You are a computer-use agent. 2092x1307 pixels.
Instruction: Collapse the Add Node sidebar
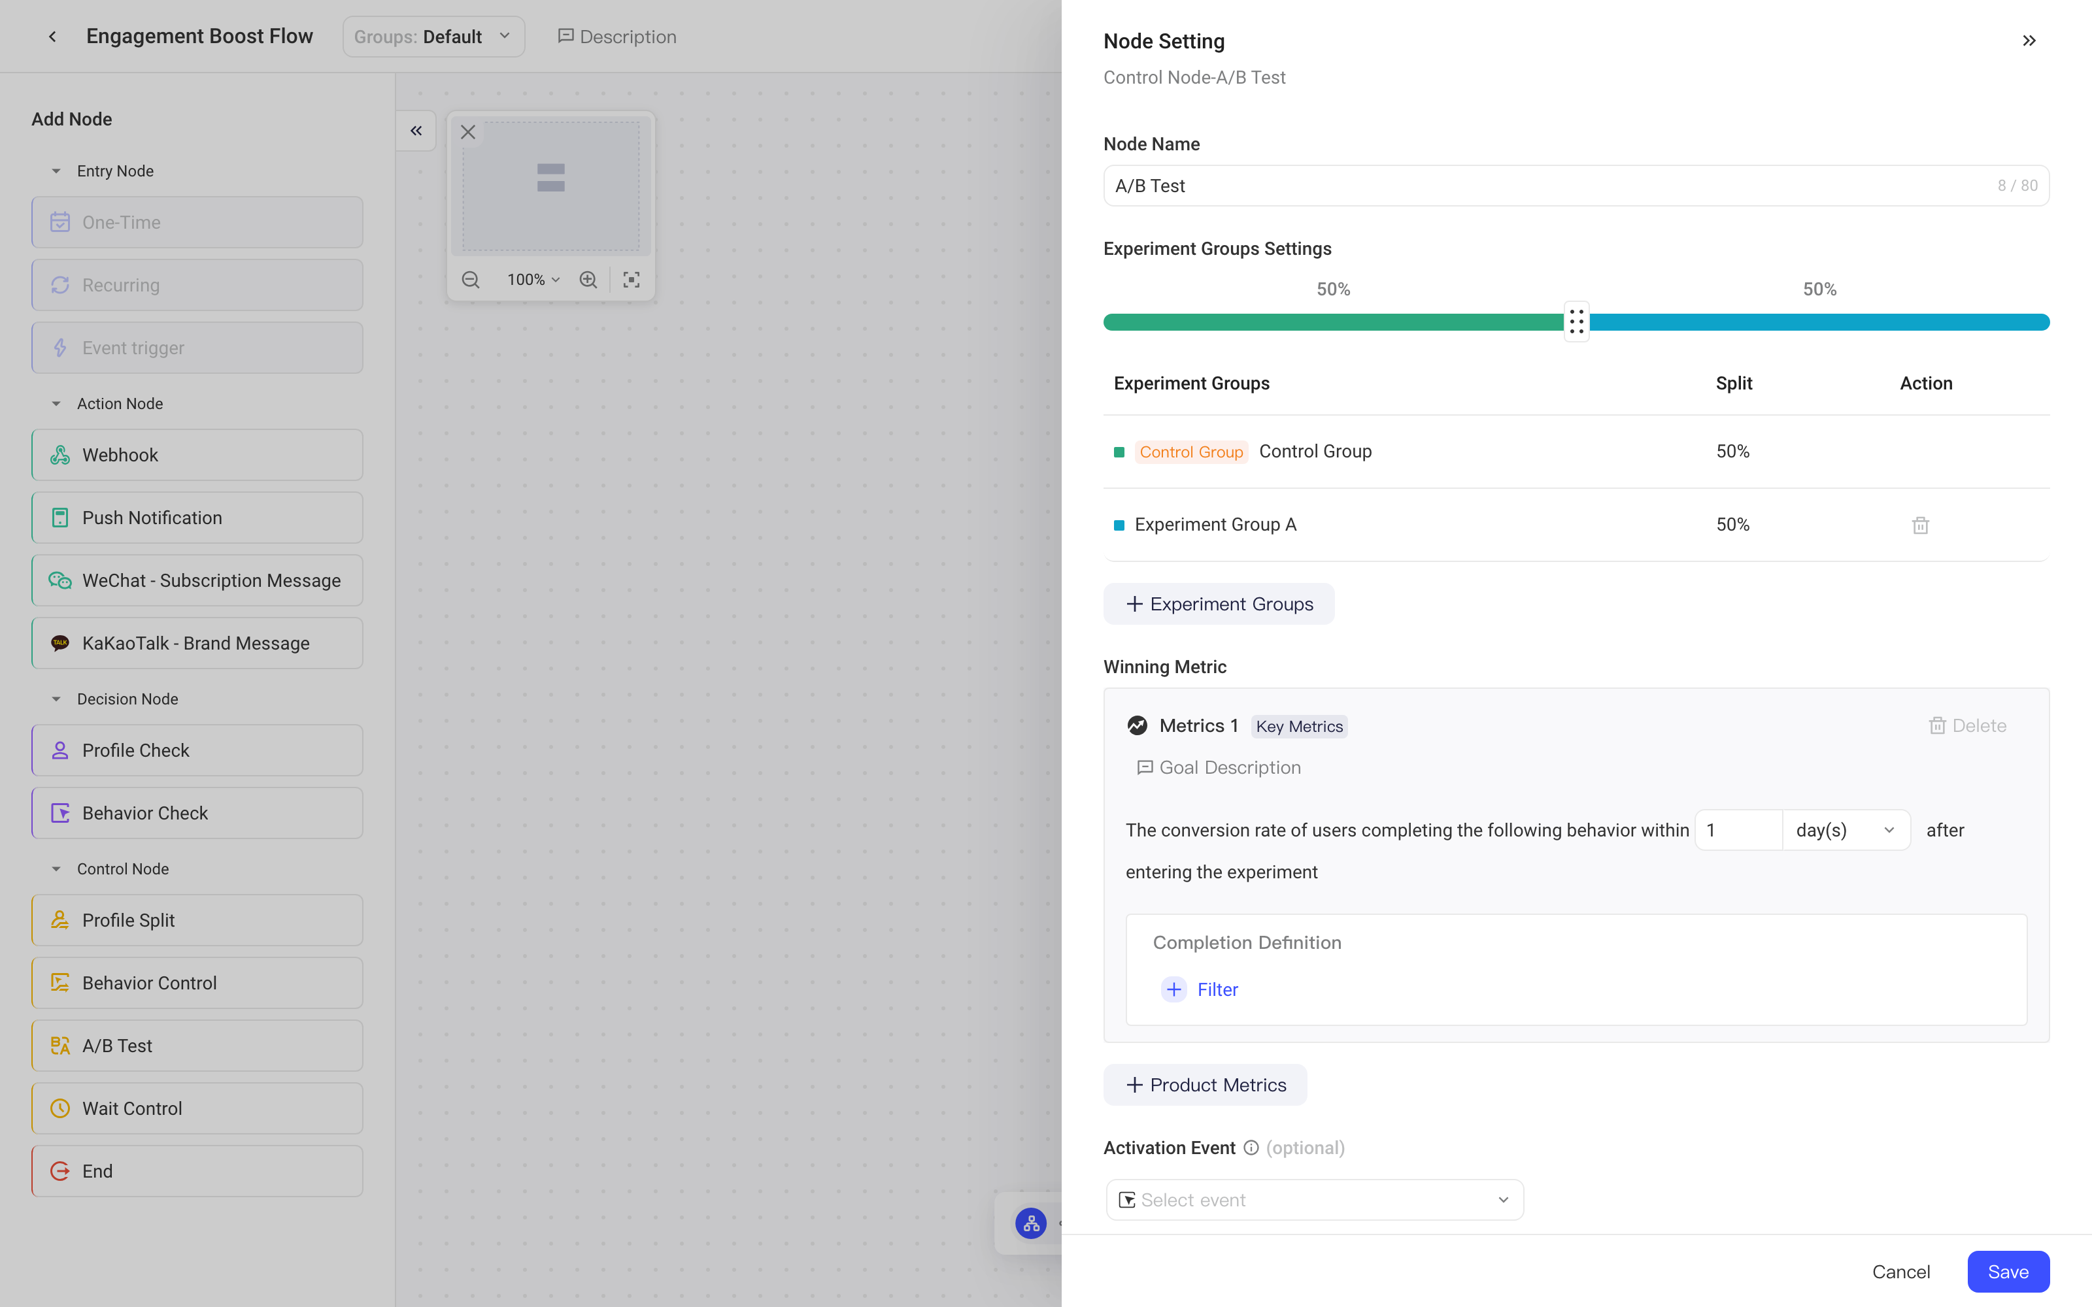(x=416, y=131)
